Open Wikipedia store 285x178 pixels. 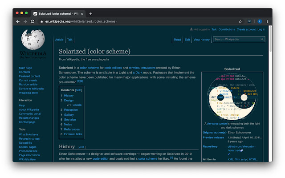click(x=28, y=93)
